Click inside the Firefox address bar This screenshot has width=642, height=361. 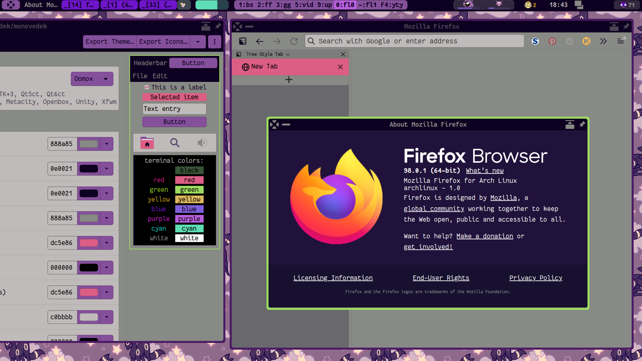(x=415, y=41)
